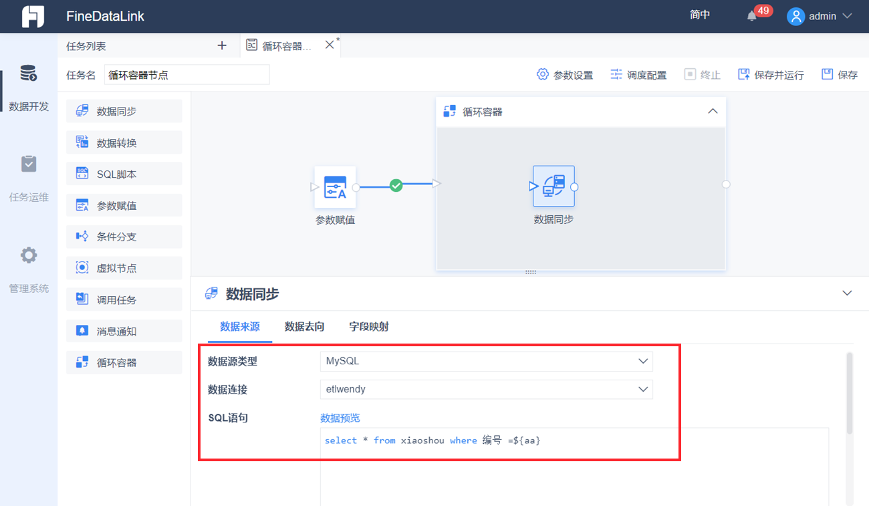The height and width of the screenshot is (506, 869).
Task: Select the 调用任务 node type
Action: pyautogui.click(x=124, y=299)
